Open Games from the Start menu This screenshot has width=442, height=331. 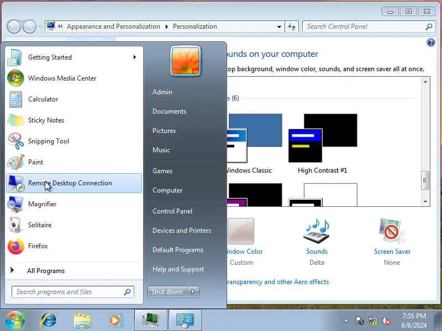point(162,171)
